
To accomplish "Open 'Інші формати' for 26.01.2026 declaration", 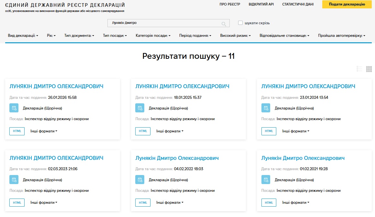I will [44, 131].
